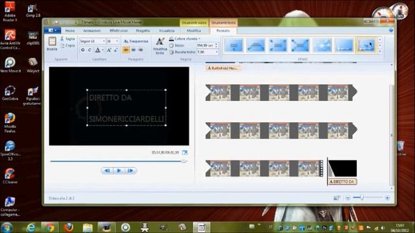Select center text alignment
Image resolution: width=415 pixels, height=233 pixels.
134,50
